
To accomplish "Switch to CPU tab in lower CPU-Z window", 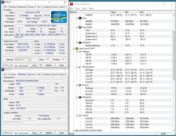I will pos(5,74).
